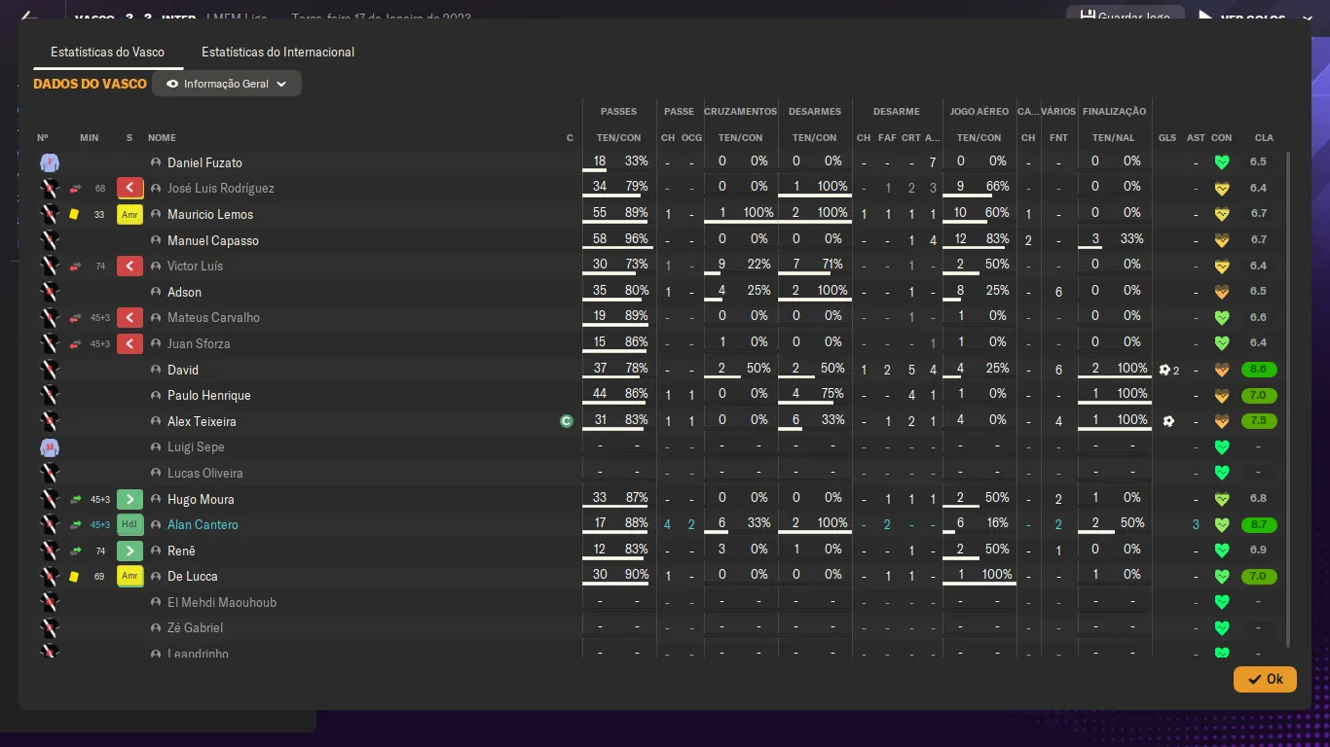Click Alan Cantero's 8.7 rating badge
1330x747 pixels.
pyautogui.click(x=1259, y=524)
